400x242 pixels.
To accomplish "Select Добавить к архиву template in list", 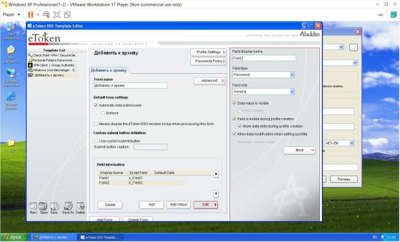I will click(53, 75).
